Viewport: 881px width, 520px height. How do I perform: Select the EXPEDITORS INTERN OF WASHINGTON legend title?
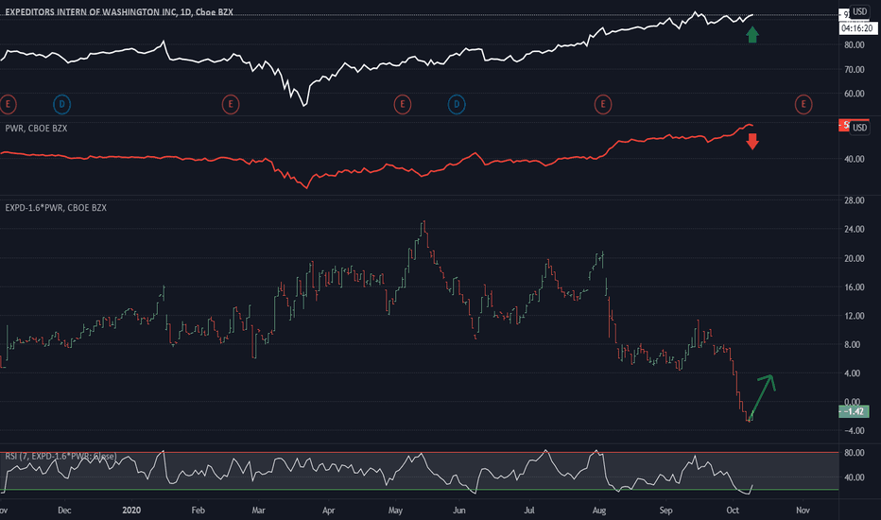[119, 11]
